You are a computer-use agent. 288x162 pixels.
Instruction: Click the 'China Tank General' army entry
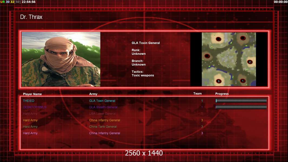point(103,127)
